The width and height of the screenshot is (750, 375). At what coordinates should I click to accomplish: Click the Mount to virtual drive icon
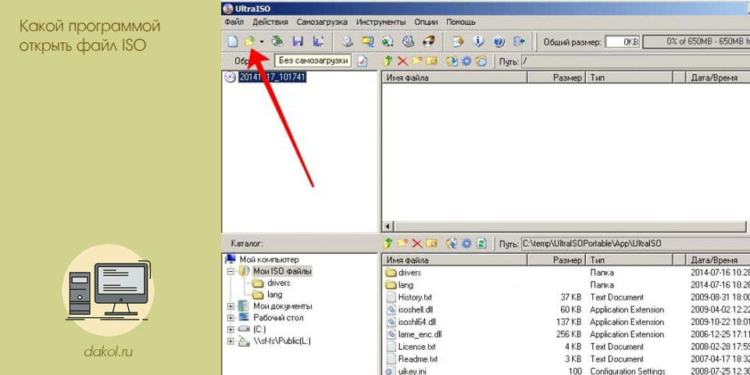(x=408, y=41)
